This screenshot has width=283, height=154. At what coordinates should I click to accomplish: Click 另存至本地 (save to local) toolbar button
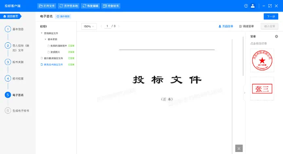pos(69,6)
